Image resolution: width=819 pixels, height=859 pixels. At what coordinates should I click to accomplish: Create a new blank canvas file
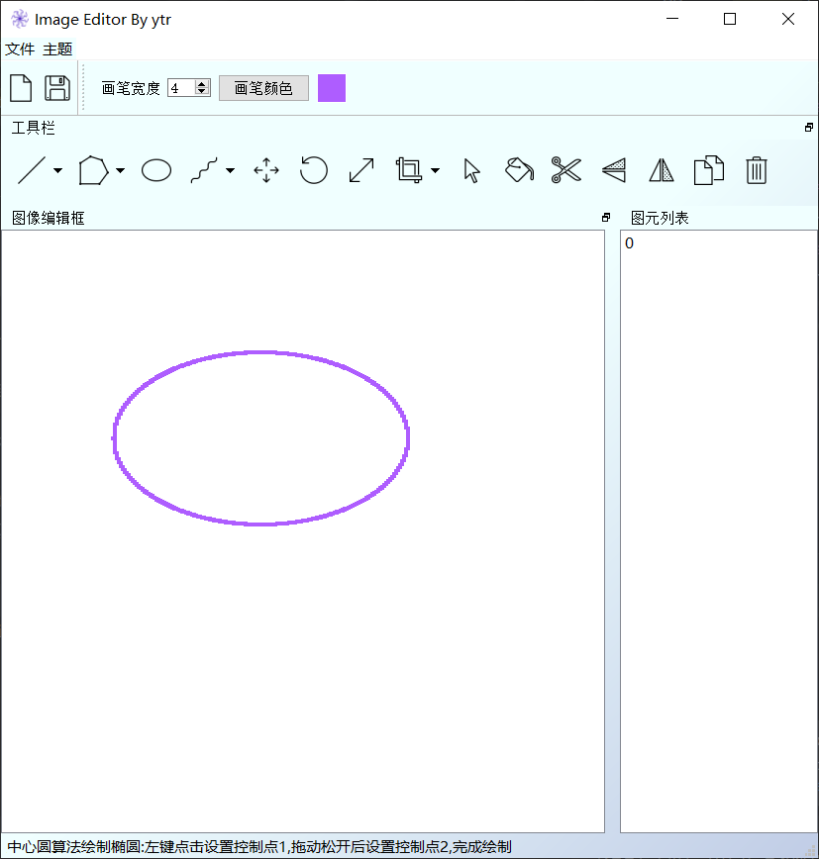pos(21,88)
